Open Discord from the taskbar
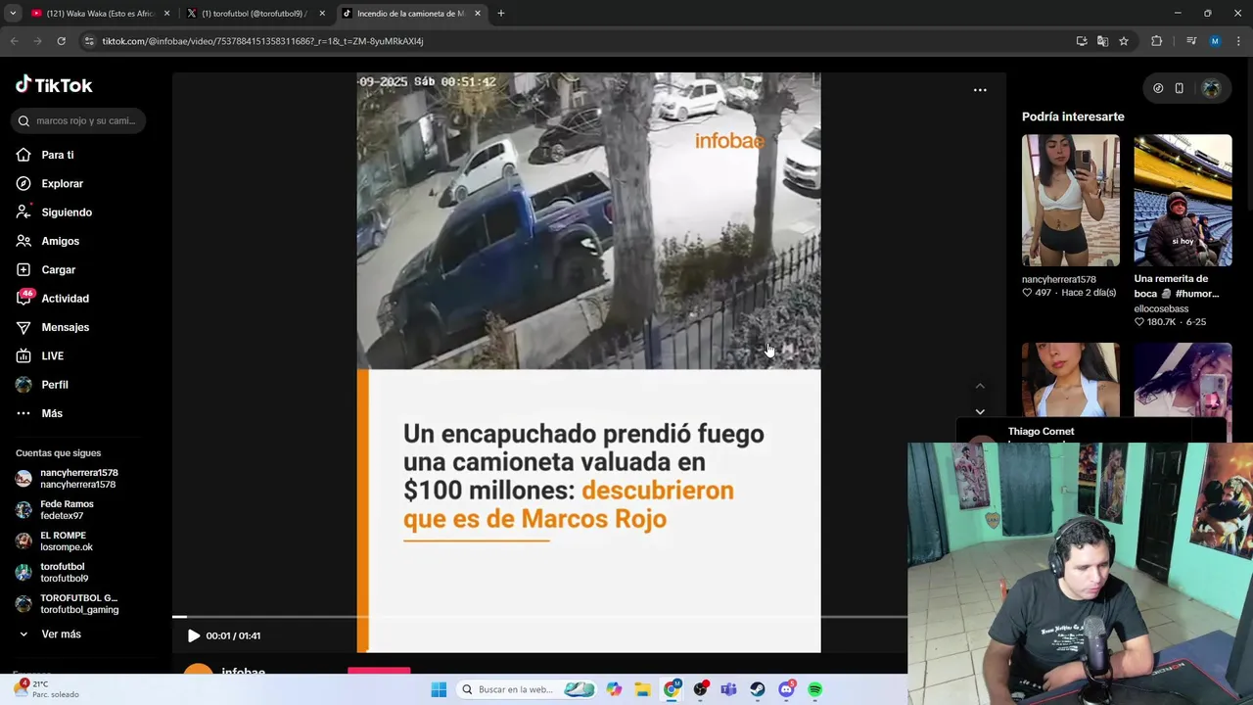 786,689
